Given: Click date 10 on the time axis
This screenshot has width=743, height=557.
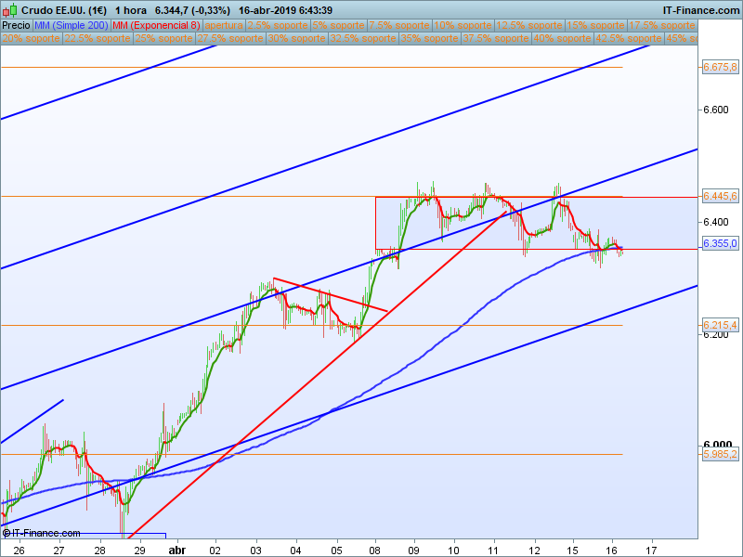Looking at the screenshot, I should [453, 550].
